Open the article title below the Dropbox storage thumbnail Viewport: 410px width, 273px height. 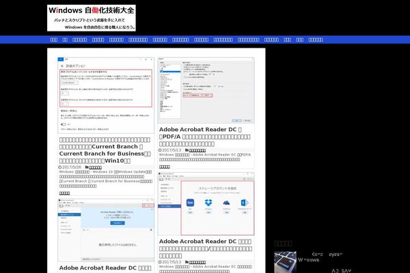pyautogui.click(x=206, y=248)
